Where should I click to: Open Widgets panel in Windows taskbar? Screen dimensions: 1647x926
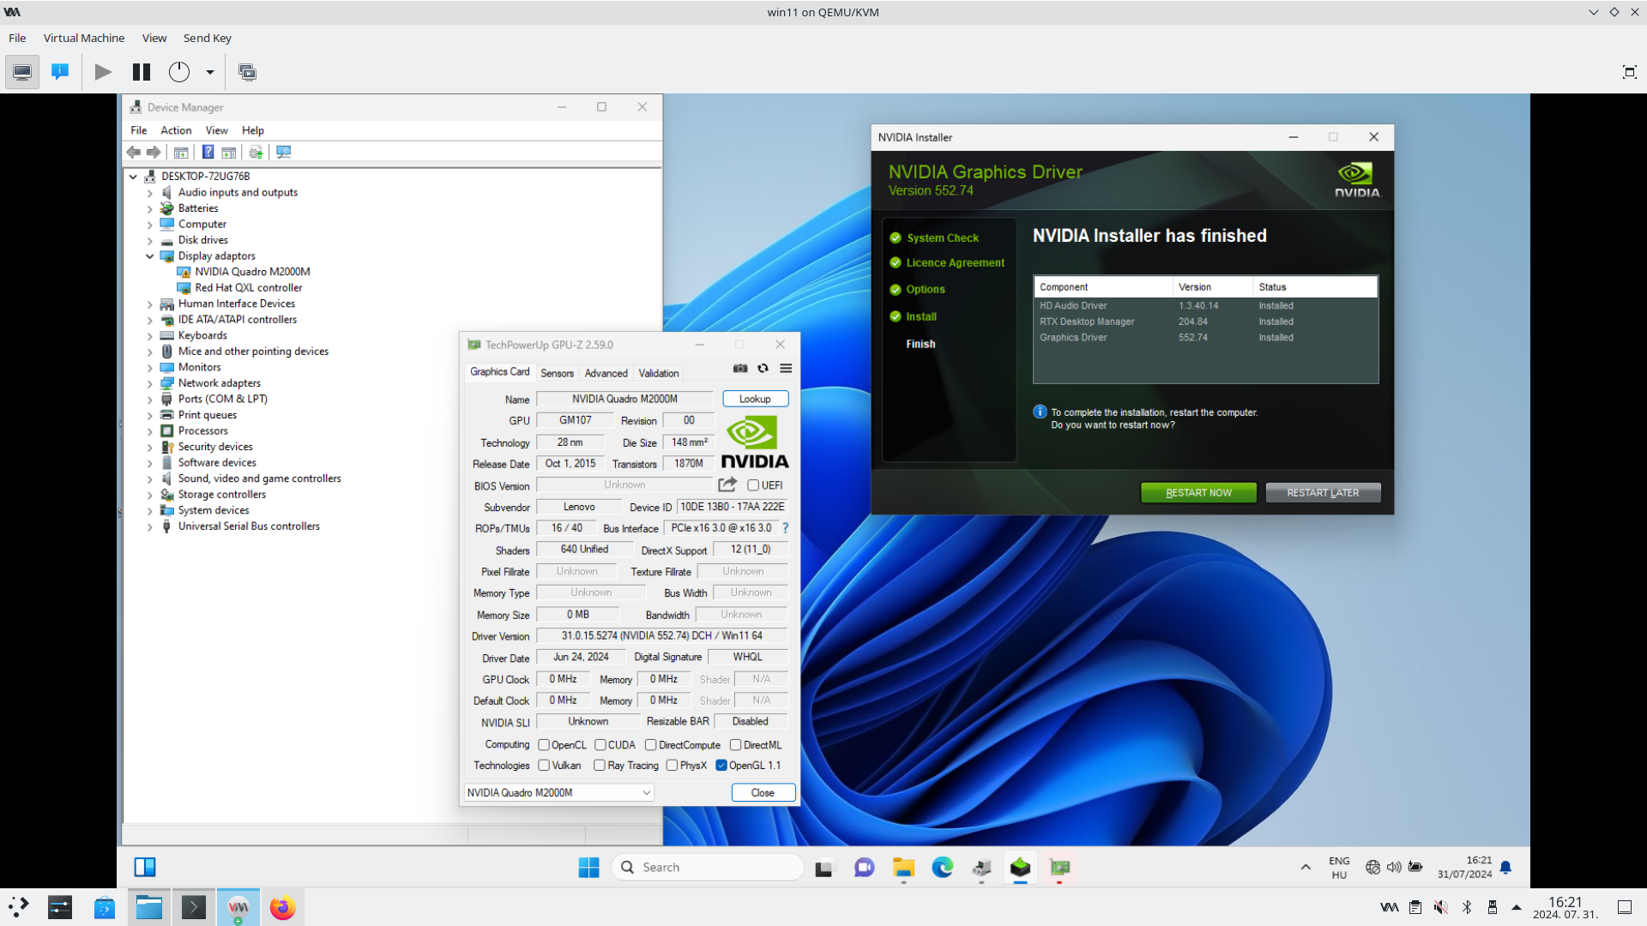[145, 868]
